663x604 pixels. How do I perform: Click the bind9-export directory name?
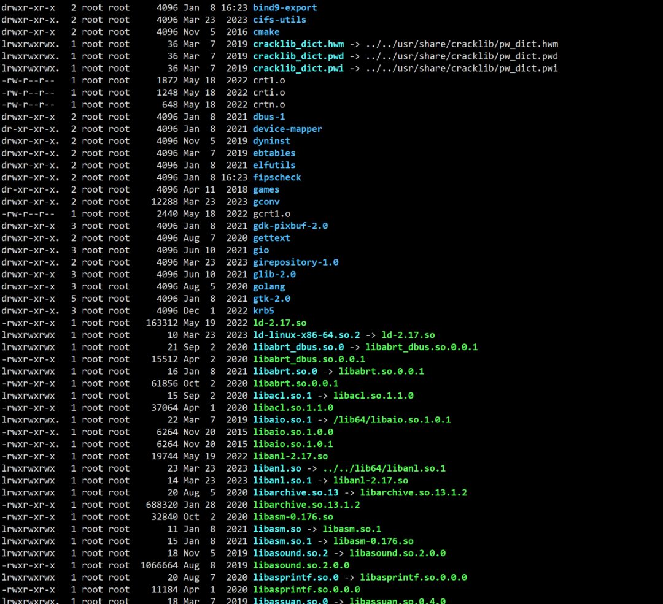pos(285,7)
